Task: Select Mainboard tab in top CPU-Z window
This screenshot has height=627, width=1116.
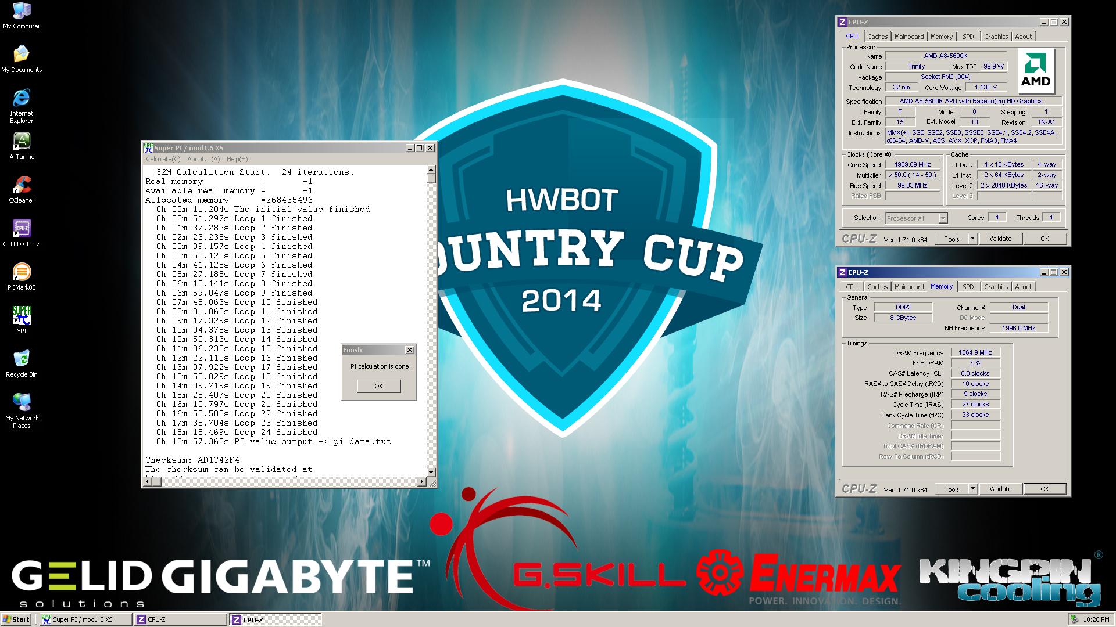Action: 909,37
